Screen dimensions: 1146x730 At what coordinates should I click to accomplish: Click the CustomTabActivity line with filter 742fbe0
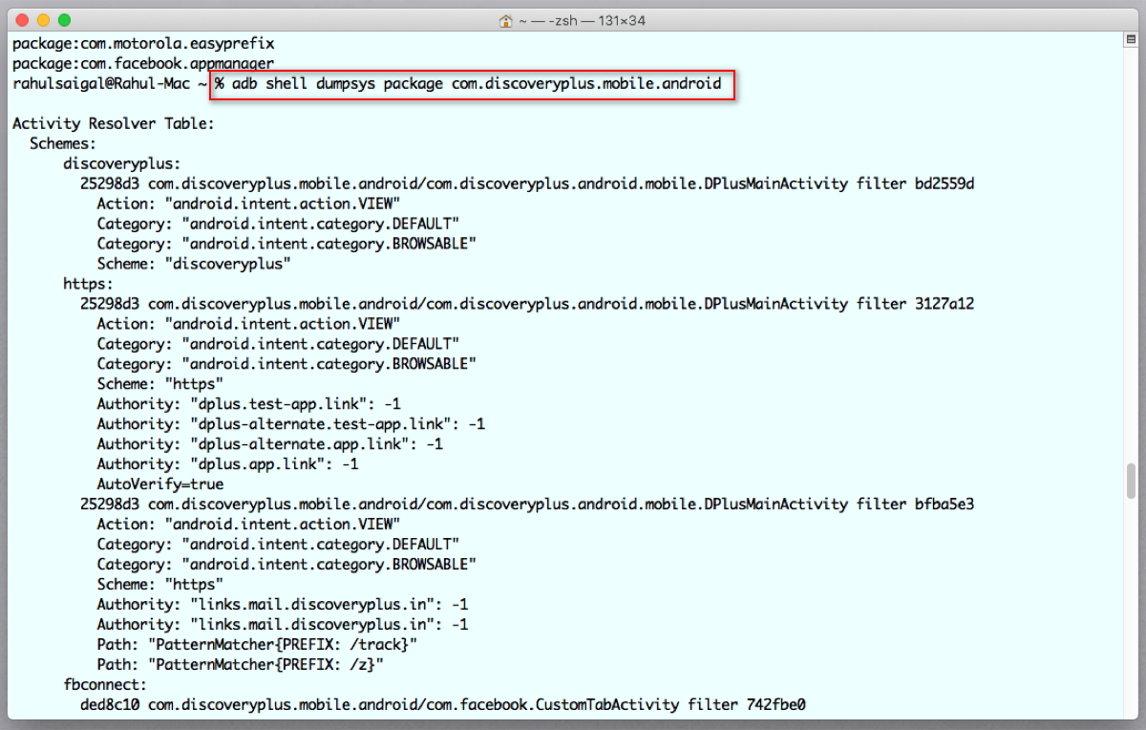[x=443, y=705]
